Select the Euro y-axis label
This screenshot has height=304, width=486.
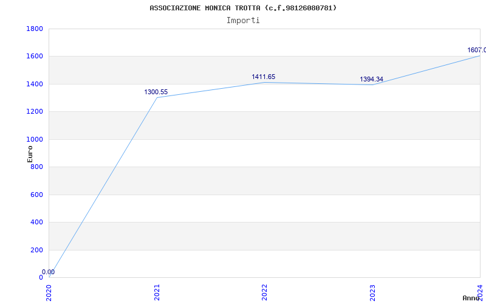[x=30, y=153]
